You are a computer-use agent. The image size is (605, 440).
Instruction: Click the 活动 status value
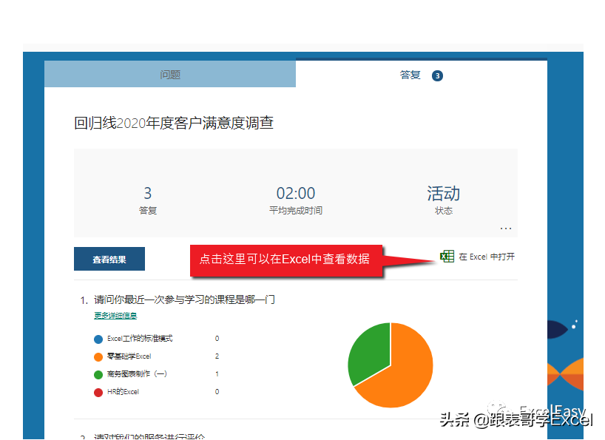pyautogui.click(x=443, y=193)
